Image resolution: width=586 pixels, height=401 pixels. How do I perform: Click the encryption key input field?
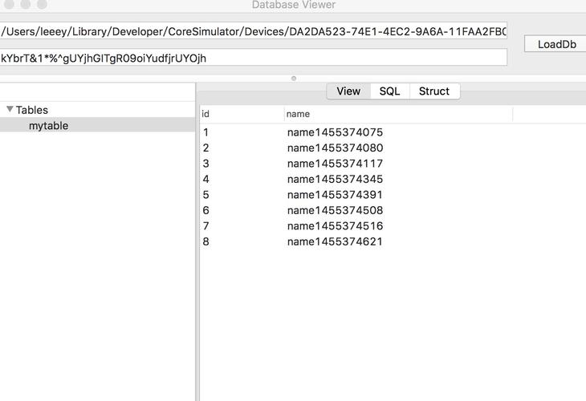point(254,58)
